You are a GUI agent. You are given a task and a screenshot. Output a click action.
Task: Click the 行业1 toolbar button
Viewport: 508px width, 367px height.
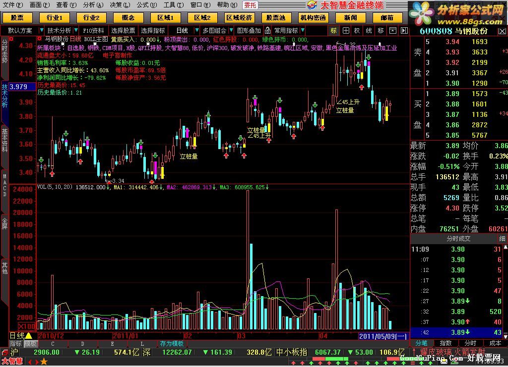click(54, 18)
